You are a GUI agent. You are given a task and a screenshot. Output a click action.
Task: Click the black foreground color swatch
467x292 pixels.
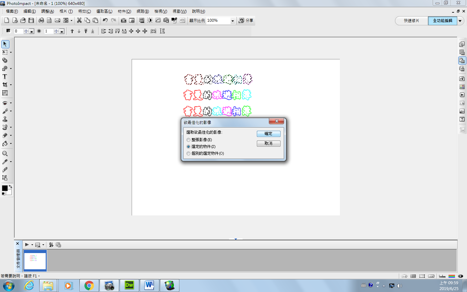pos(5,188)
